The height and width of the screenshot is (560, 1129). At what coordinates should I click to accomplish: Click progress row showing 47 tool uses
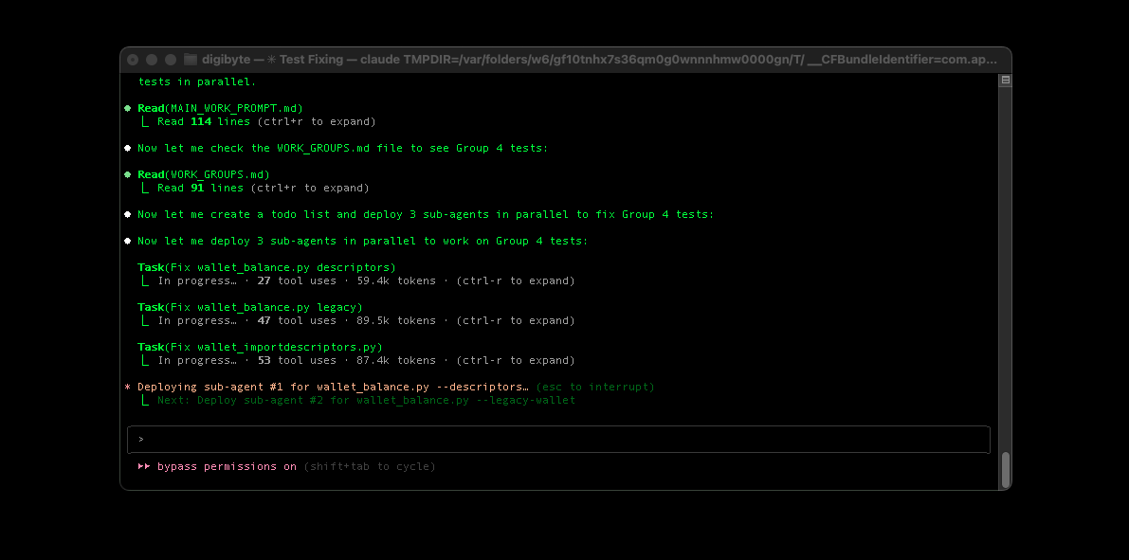[357, 320]
